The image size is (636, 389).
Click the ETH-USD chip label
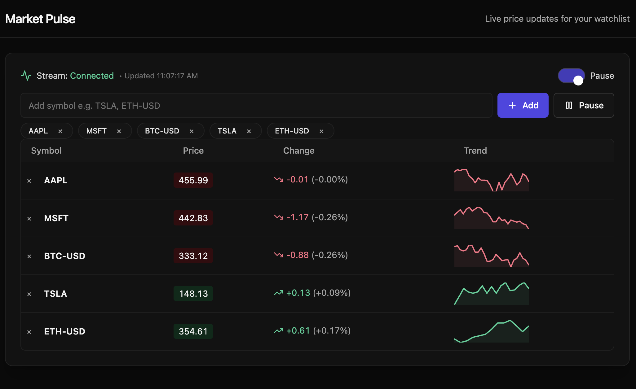292,131
